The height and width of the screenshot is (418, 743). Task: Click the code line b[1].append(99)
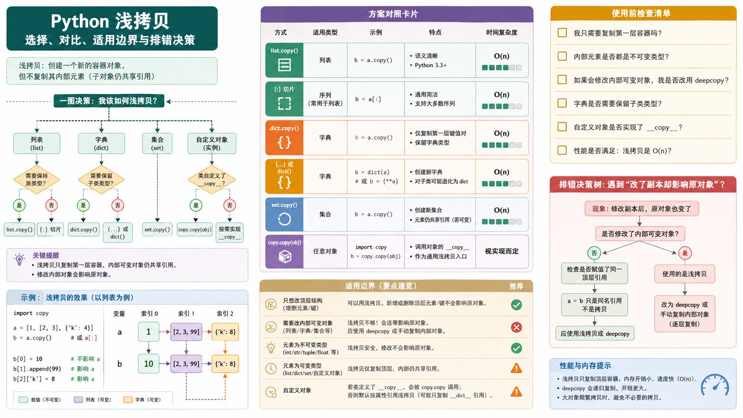tap(37, 369)
